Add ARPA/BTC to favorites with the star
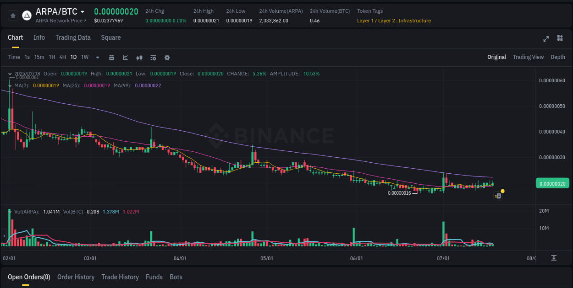 click(x=13, y=16)
